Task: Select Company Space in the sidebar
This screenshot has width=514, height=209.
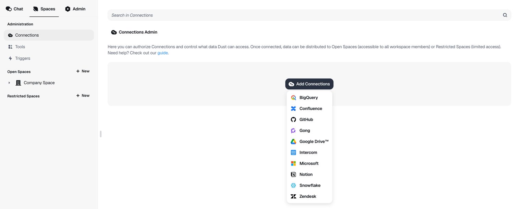Action: [x=39, y=83]
